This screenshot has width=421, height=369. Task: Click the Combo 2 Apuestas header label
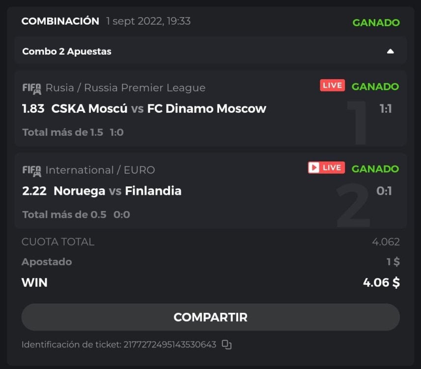point(67,51)
